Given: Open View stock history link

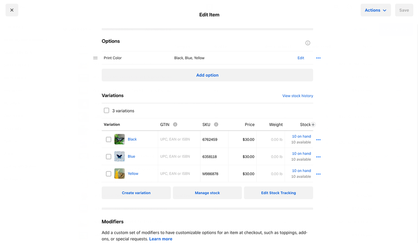Looking at the screenshot, I should click(297, 96).
